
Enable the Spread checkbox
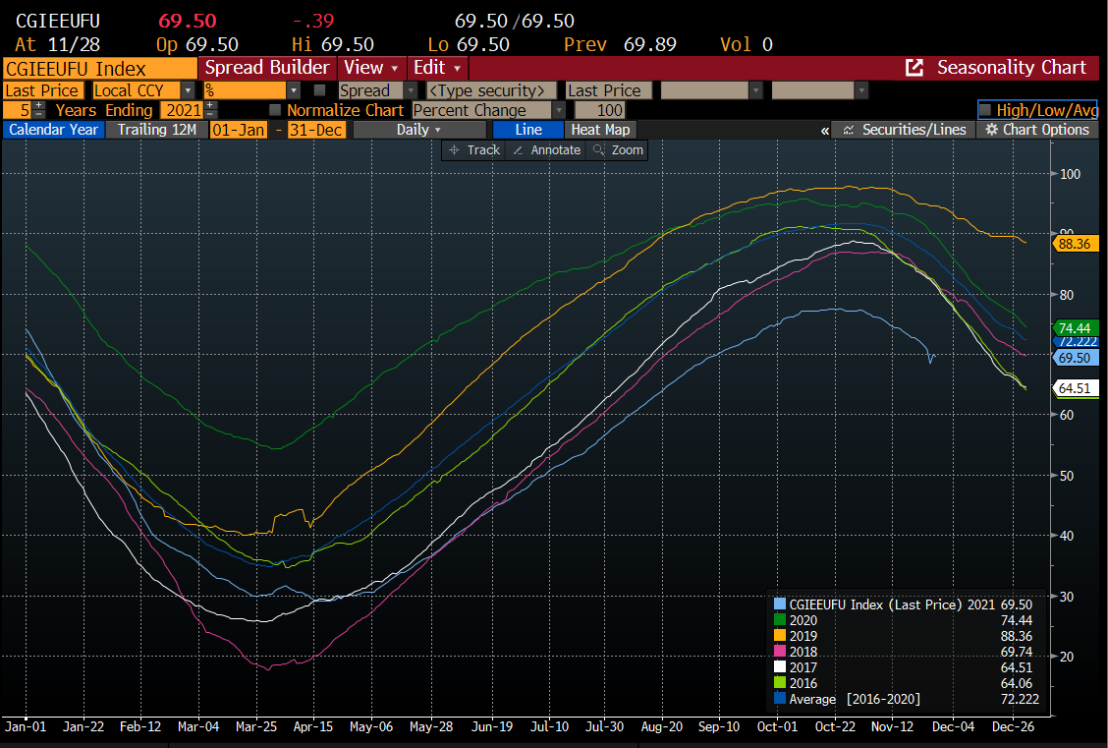pyautogui.click(x=319, y=90)
